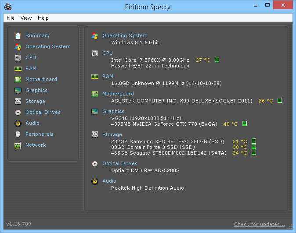Click the Optical Drives disc icon in summary panel
Viewport: 296px width, 233px height.
[x=95, y=164]
